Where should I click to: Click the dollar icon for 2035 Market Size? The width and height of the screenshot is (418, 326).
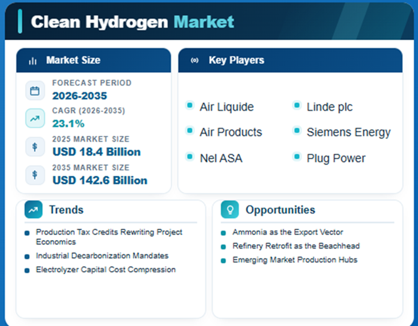pyautogui.click(x=35, y=175)
